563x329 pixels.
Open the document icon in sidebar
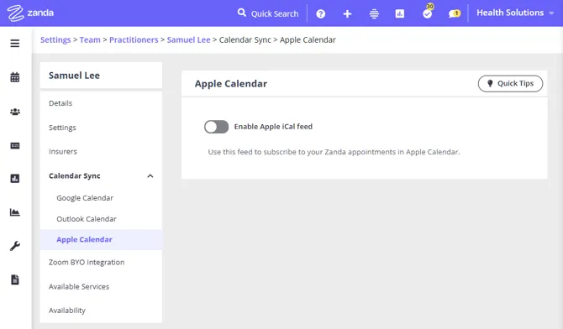15,279
